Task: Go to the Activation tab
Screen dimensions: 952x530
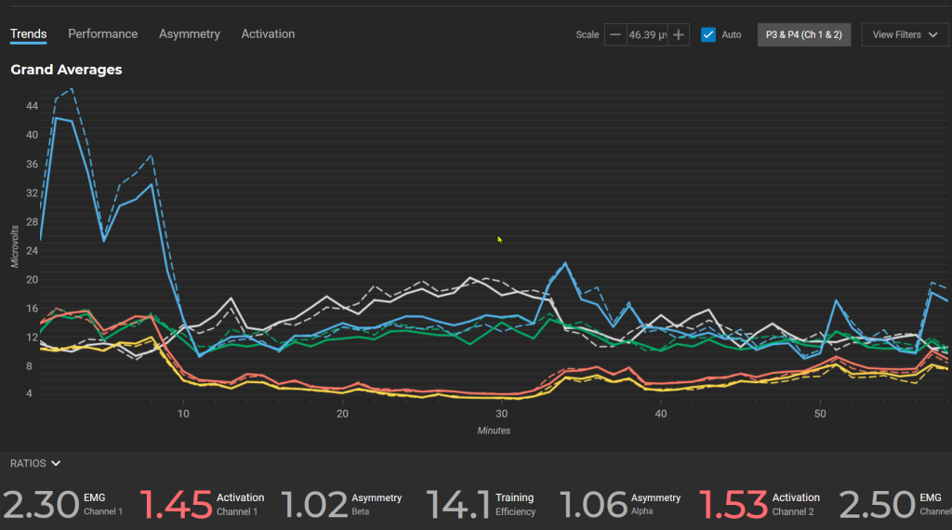Action: click(268, 34)
